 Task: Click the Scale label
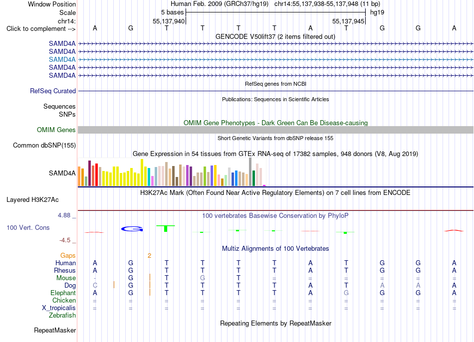click(x=67, y=12)
